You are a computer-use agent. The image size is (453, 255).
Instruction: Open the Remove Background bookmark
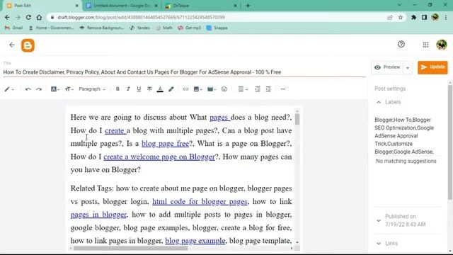pos(102,28)
